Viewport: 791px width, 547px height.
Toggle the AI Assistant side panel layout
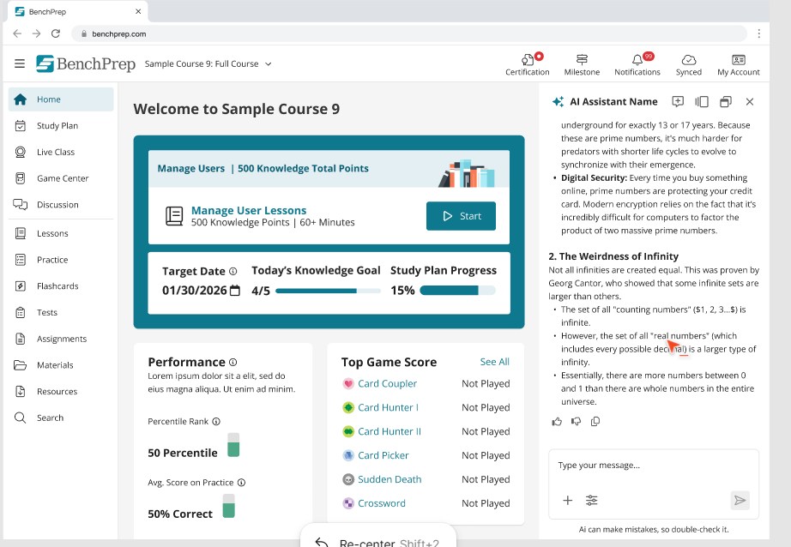coord(702,101)
